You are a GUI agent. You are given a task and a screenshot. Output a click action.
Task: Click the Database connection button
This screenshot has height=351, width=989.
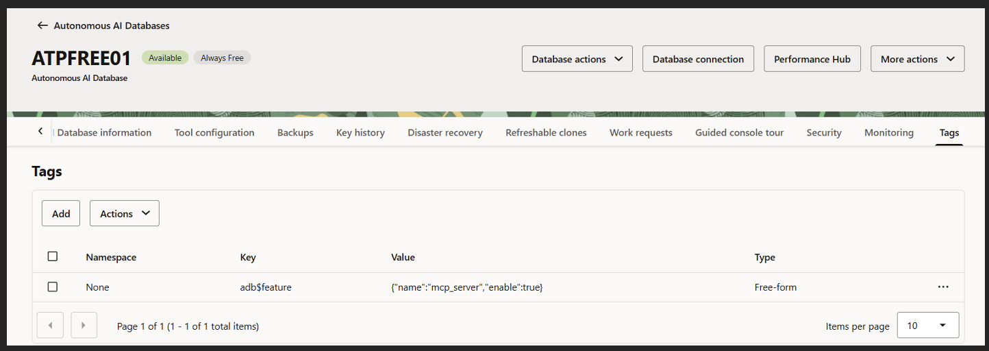point(697,59)
